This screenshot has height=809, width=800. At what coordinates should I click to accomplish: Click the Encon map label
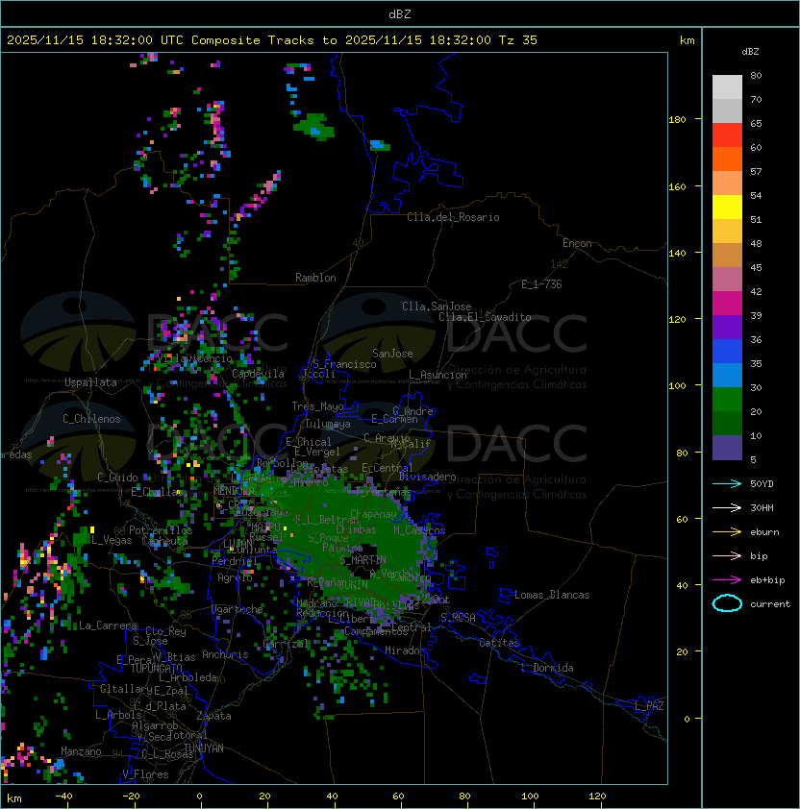click(x=577, y=243)
